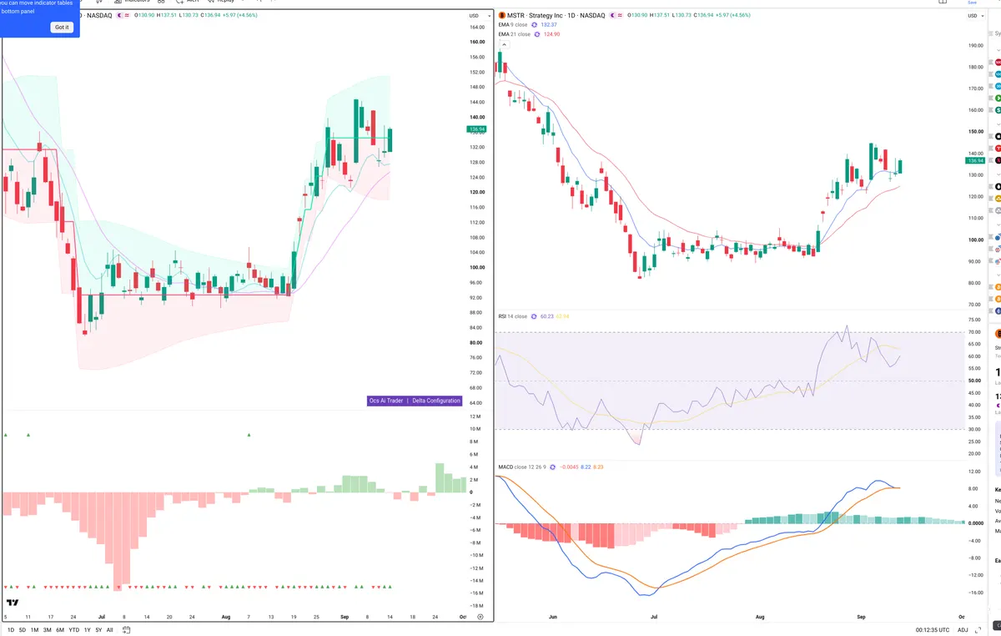Dismiss the tooltip with the Got it button
The width and height of the screenshot is (1001, 636).
pos(63,28)
